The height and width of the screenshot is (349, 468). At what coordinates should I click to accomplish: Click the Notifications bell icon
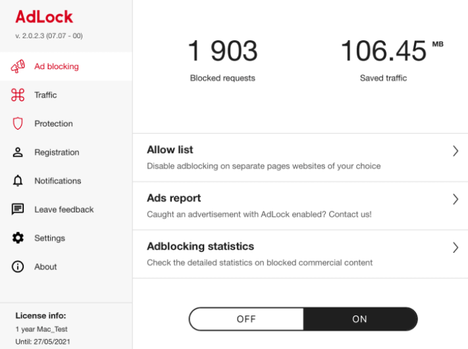coord(18,181)
